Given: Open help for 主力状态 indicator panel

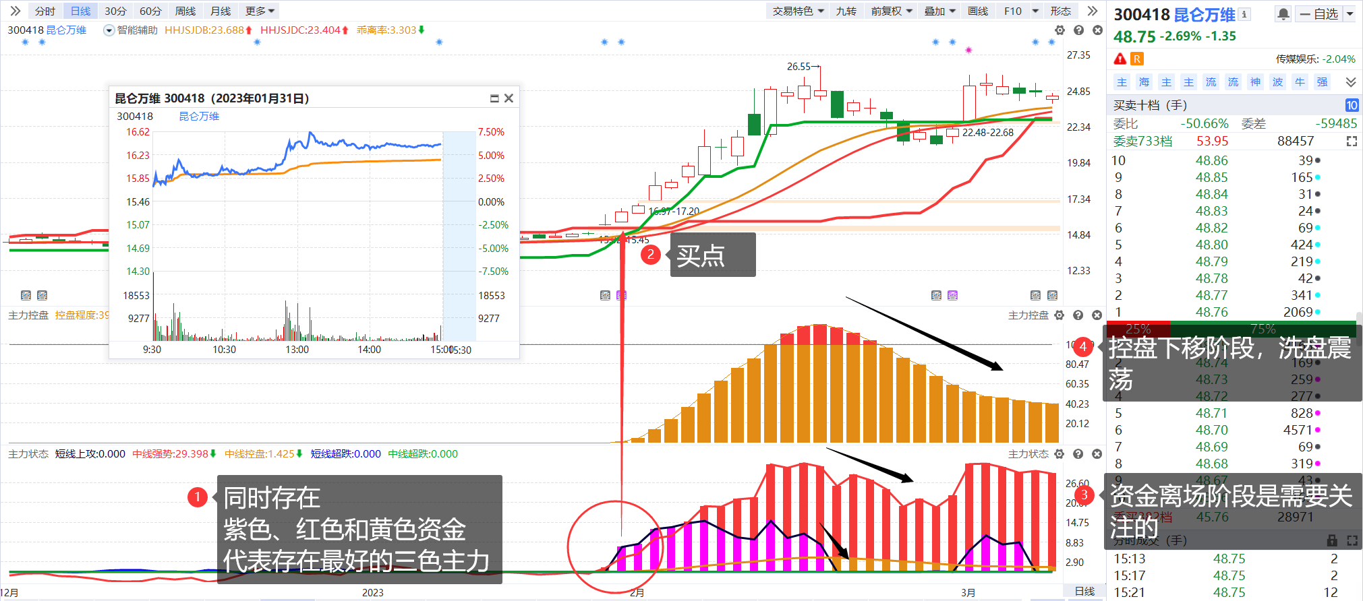Looking at the screenshot, I should pyautogui.click(x=1078, y=454).
